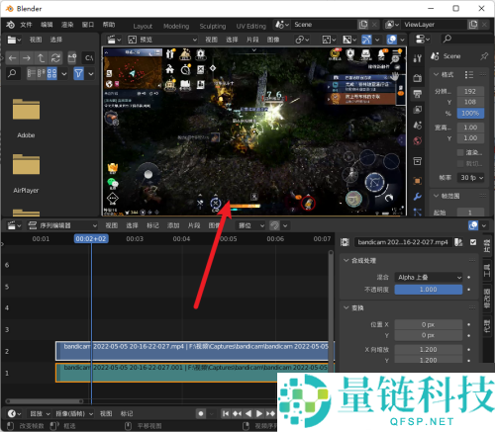Pin the Scene properties context
This screenshot has height=432, width=495.
tap(484, 56)
